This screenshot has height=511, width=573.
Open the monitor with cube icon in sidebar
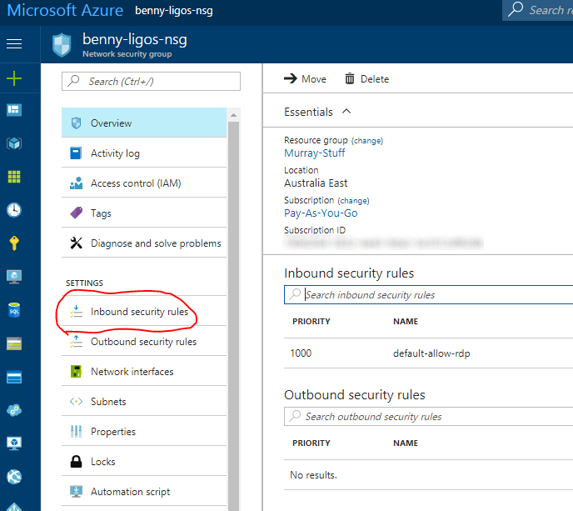click(14, 443)
